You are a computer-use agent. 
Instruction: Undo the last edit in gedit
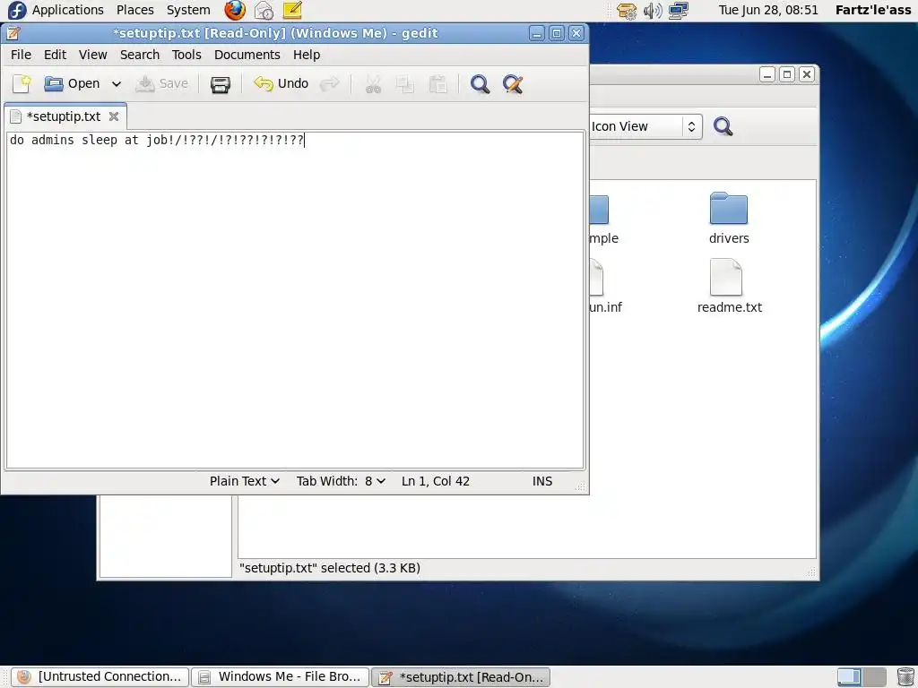click(x=281, y=83)
